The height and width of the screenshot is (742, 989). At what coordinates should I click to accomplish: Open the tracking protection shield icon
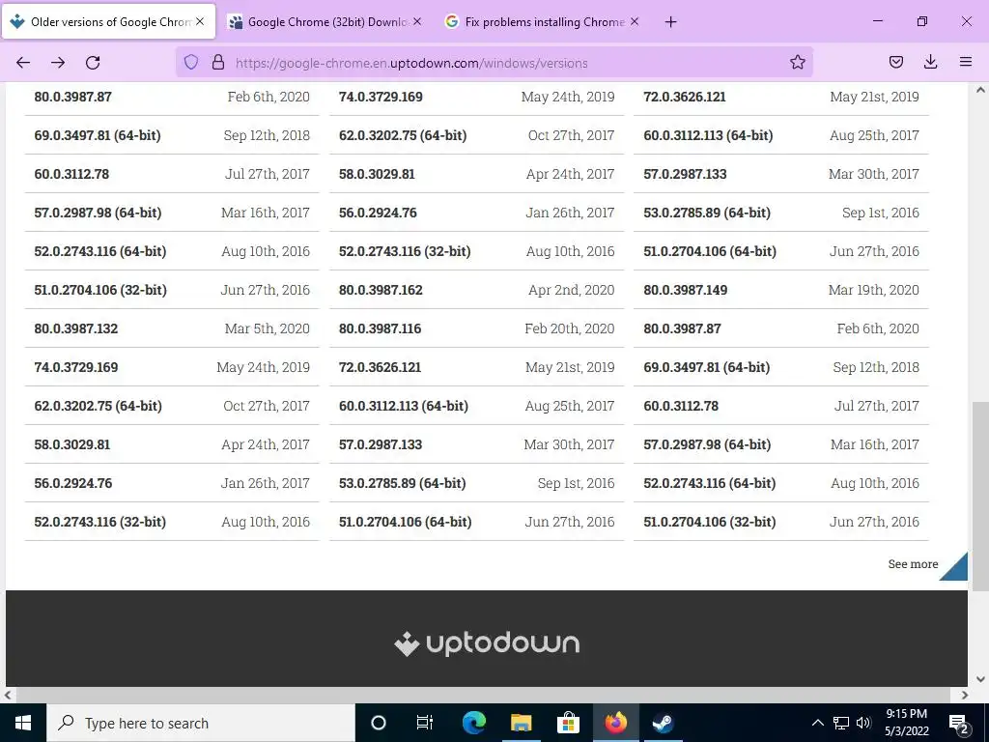click(191, 62)
